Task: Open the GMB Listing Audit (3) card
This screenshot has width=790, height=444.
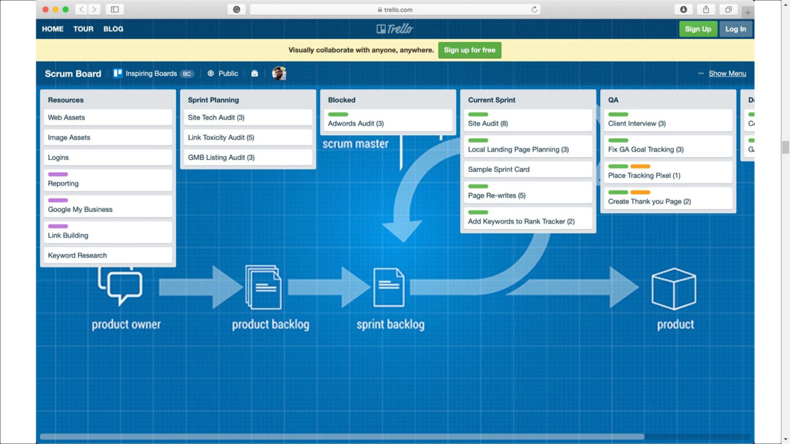Action: (248, 157)
